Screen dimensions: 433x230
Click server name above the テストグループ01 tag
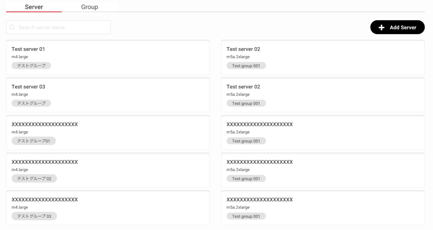(x=45, y=124)
